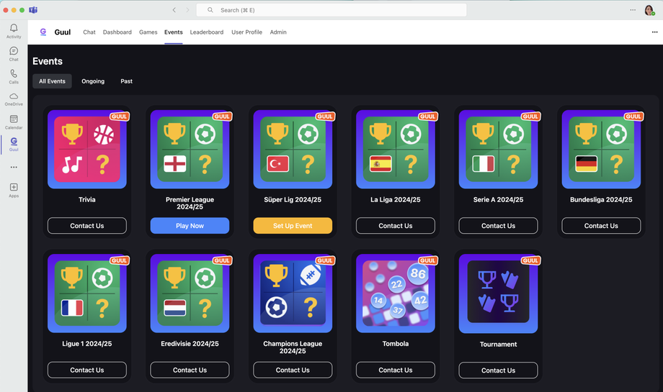Image resolution: width=663 pixels, height=392 pixels.
Task: Filter by Past events
Action: click(126, 81)
